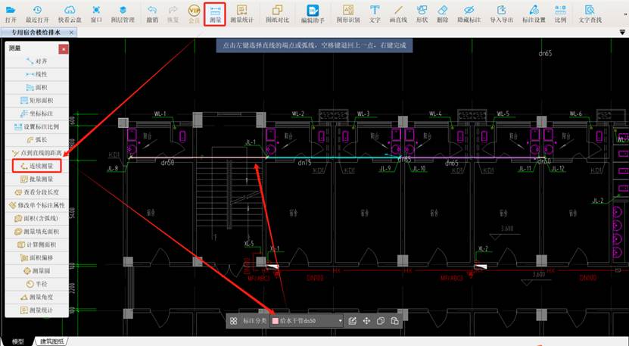This screenshot has height=346, width=629.
Task: Click the paste icon in bottom bar
Action: tap(394, 321)
